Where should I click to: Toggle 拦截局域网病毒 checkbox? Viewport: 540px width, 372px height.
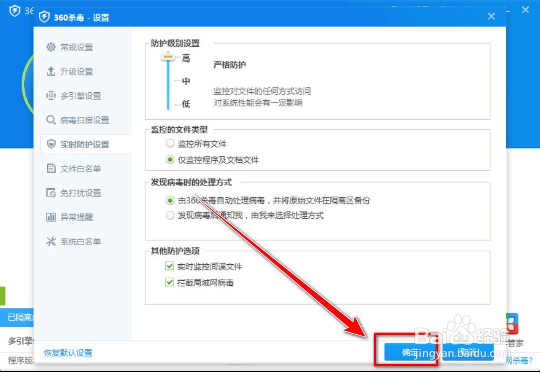pos(170,283)
